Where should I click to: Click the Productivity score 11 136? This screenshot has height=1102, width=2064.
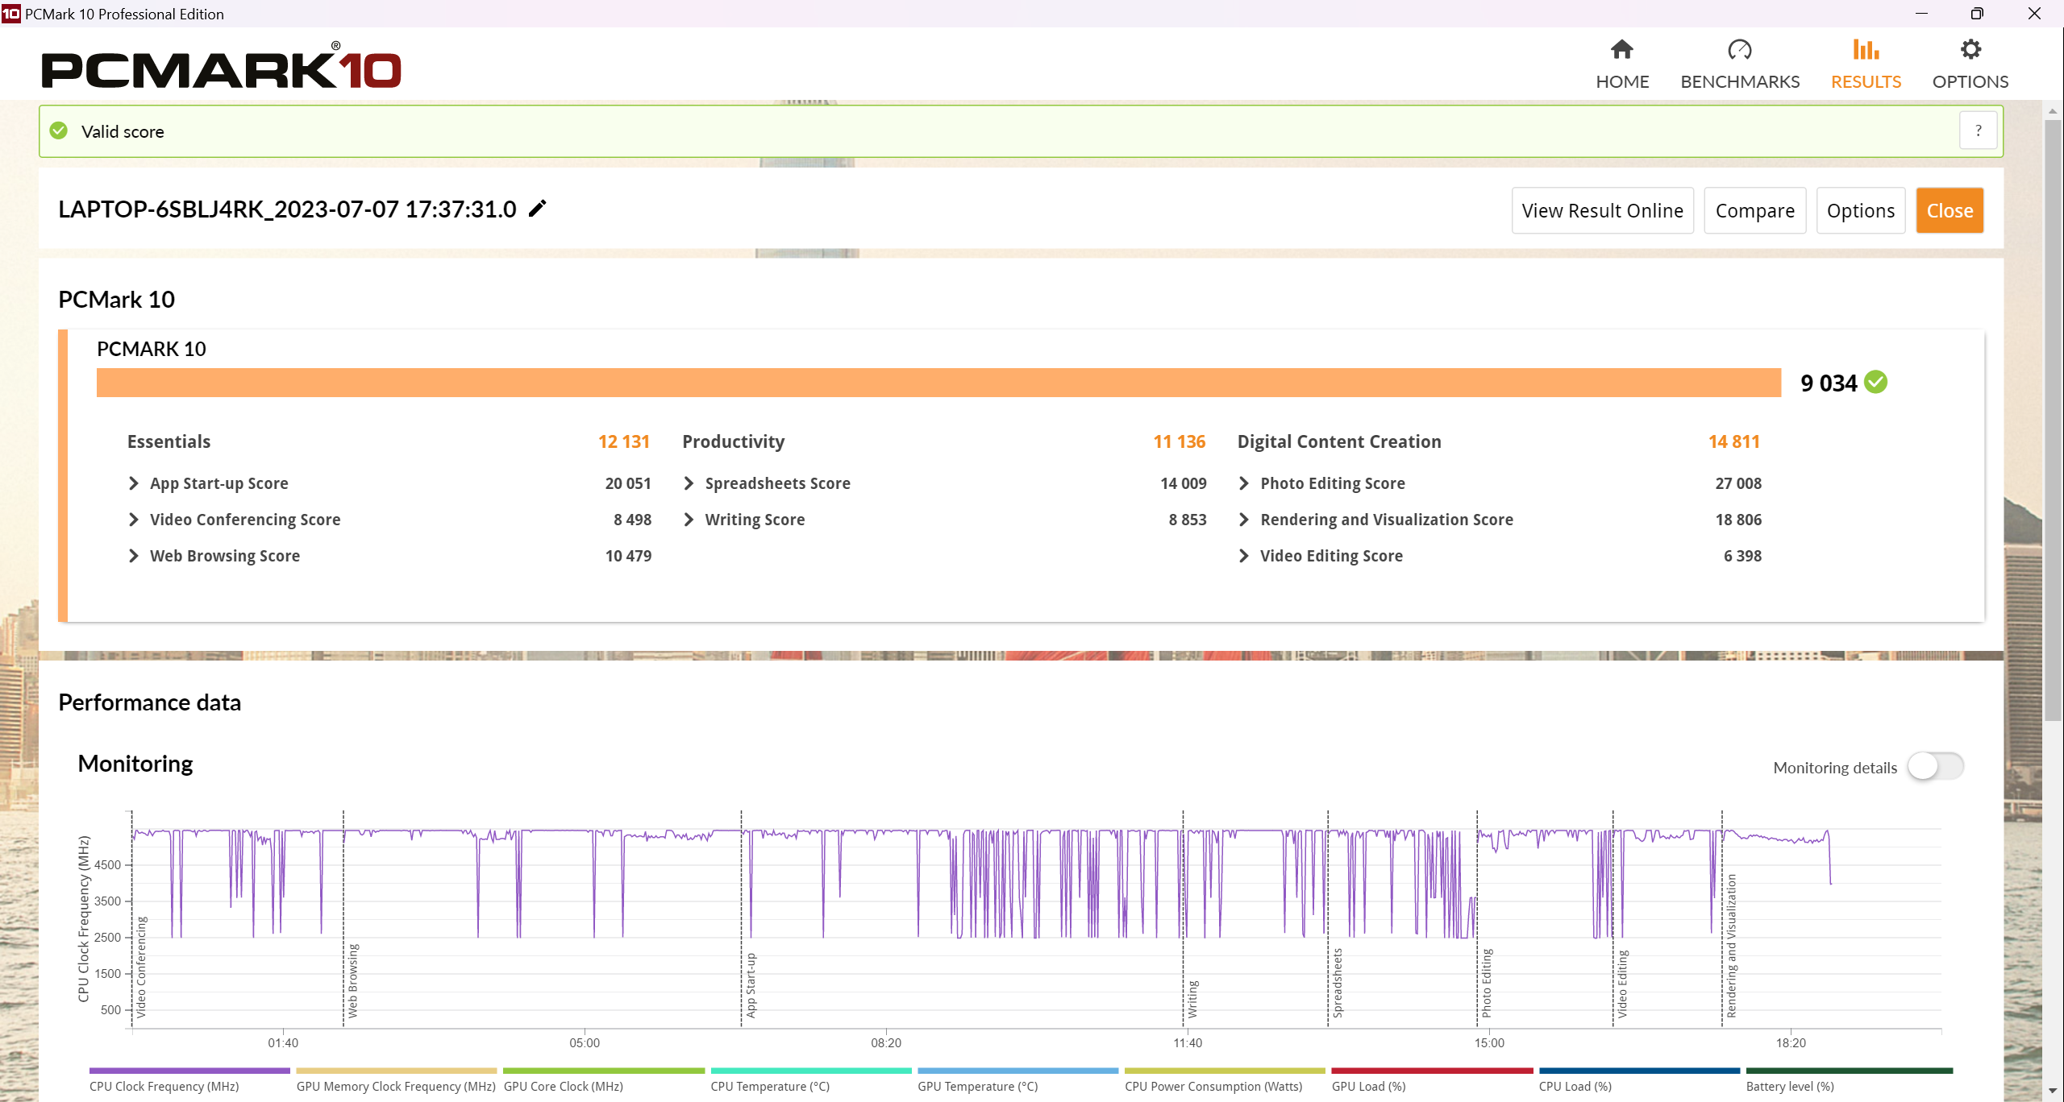point(1180,441)
